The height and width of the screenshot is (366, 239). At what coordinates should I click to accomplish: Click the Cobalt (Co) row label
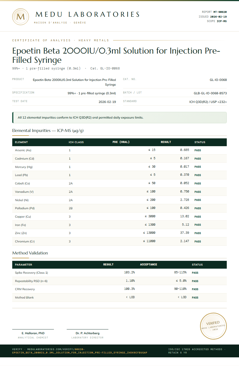tap(23, 184)
